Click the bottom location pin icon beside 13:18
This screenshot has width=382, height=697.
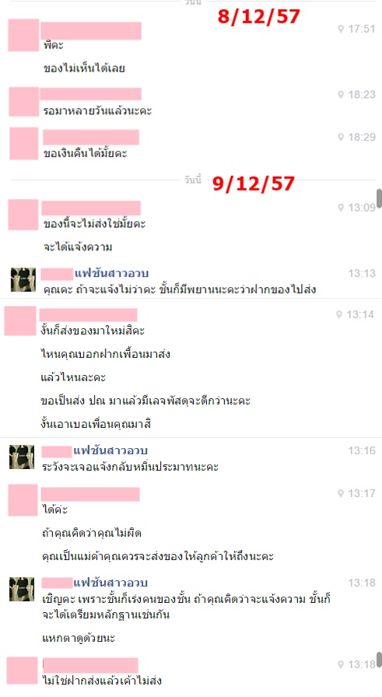point(341,664)
